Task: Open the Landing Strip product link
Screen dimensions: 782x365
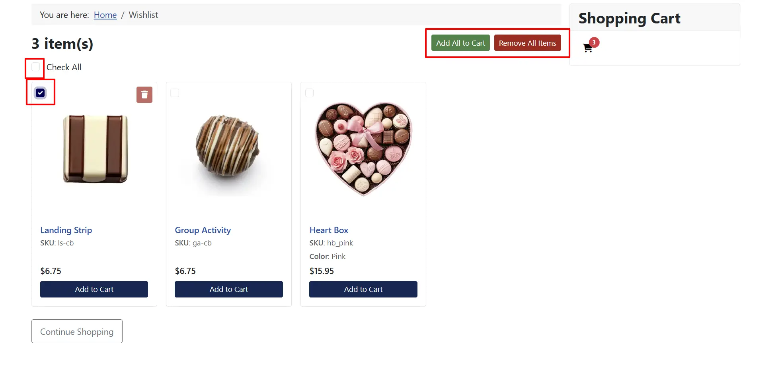Action: [x=66, y=230]
